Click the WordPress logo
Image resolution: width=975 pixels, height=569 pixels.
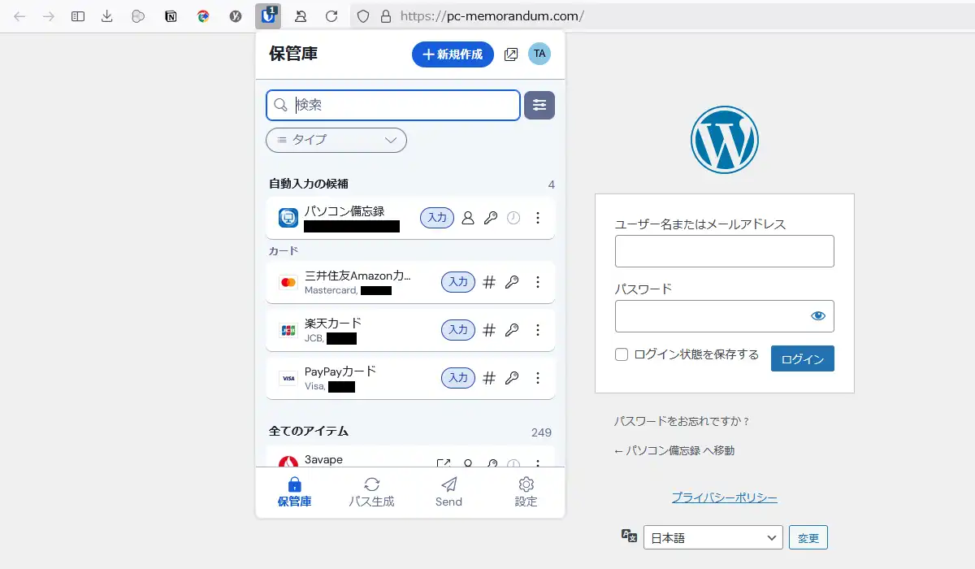[x=725, y=140]
